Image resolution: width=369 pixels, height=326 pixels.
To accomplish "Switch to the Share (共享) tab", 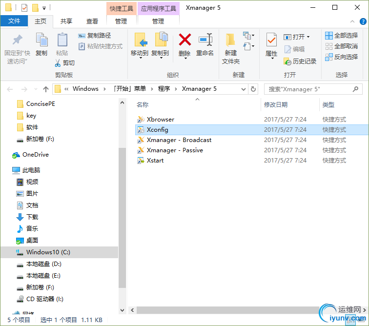I will (66, 21).
